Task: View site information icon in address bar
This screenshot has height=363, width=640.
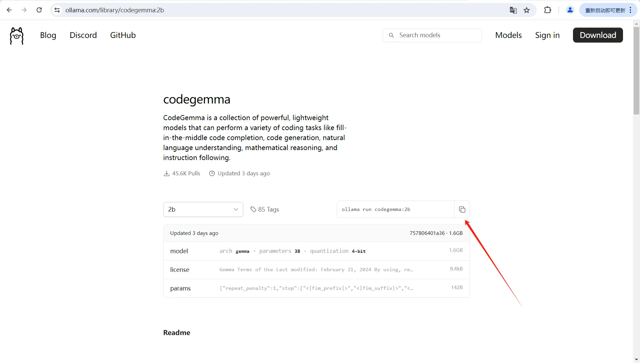Action: point(57,10)
